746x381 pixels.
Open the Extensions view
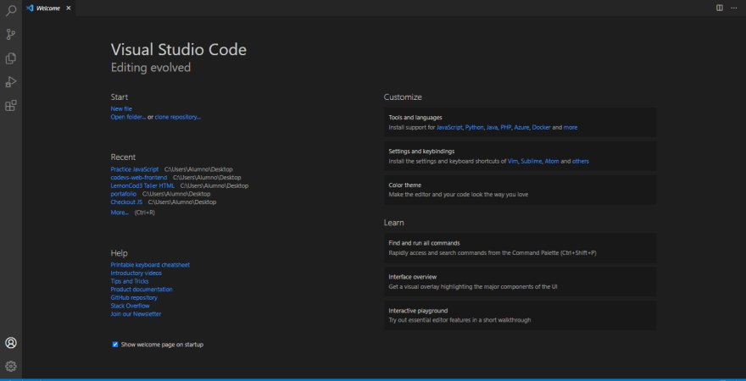point(10,106)
